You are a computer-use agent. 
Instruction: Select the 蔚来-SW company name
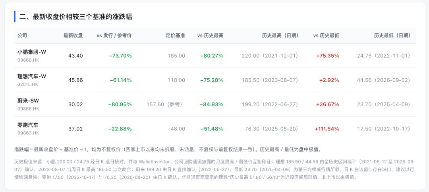29,101
